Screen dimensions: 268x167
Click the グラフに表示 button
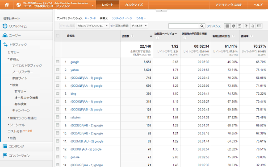click(x=67, y=26)
